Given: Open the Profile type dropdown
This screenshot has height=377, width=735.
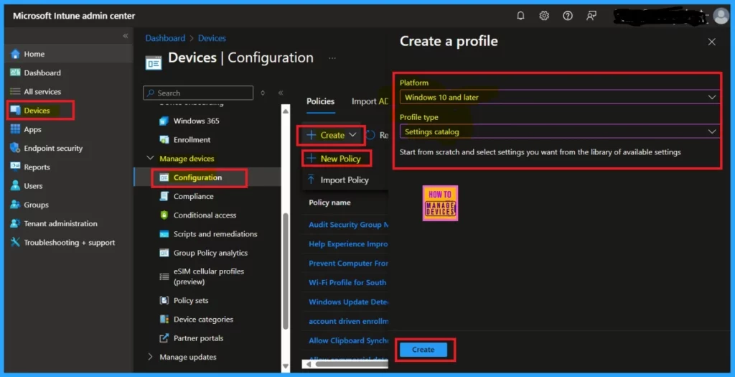Looking at the screenshot, I should [560, 131].
